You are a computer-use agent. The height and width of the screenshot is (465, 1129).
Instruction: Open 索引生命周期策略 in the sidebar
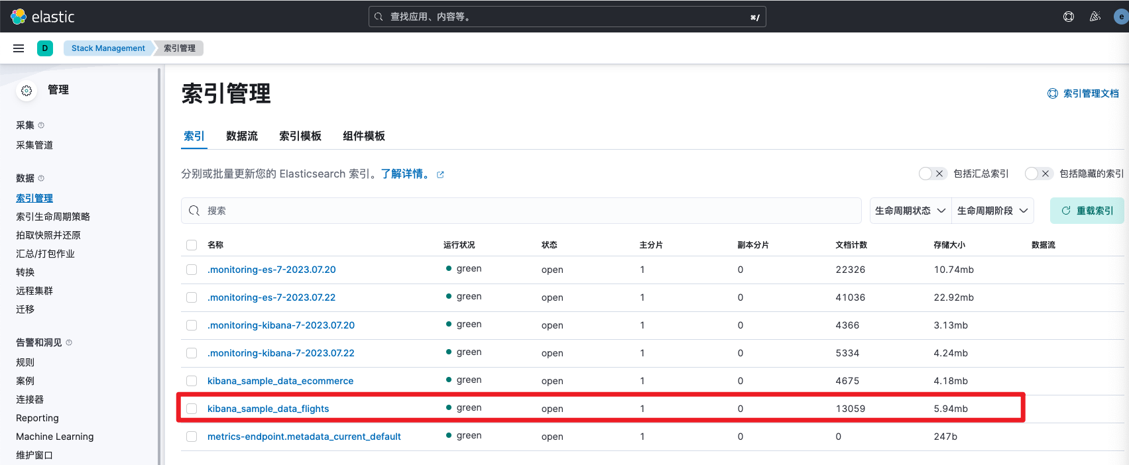pyautogui.click(x=53, y=217)
